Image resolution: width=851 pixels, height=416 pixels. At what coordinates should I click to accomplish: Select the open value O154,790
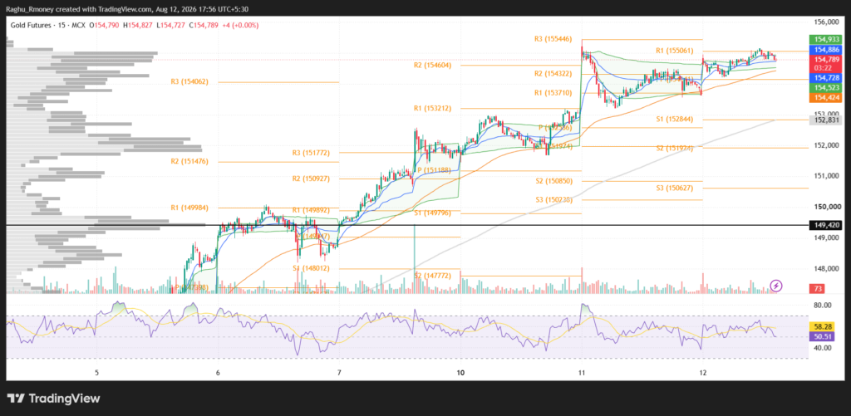(106, 25)
